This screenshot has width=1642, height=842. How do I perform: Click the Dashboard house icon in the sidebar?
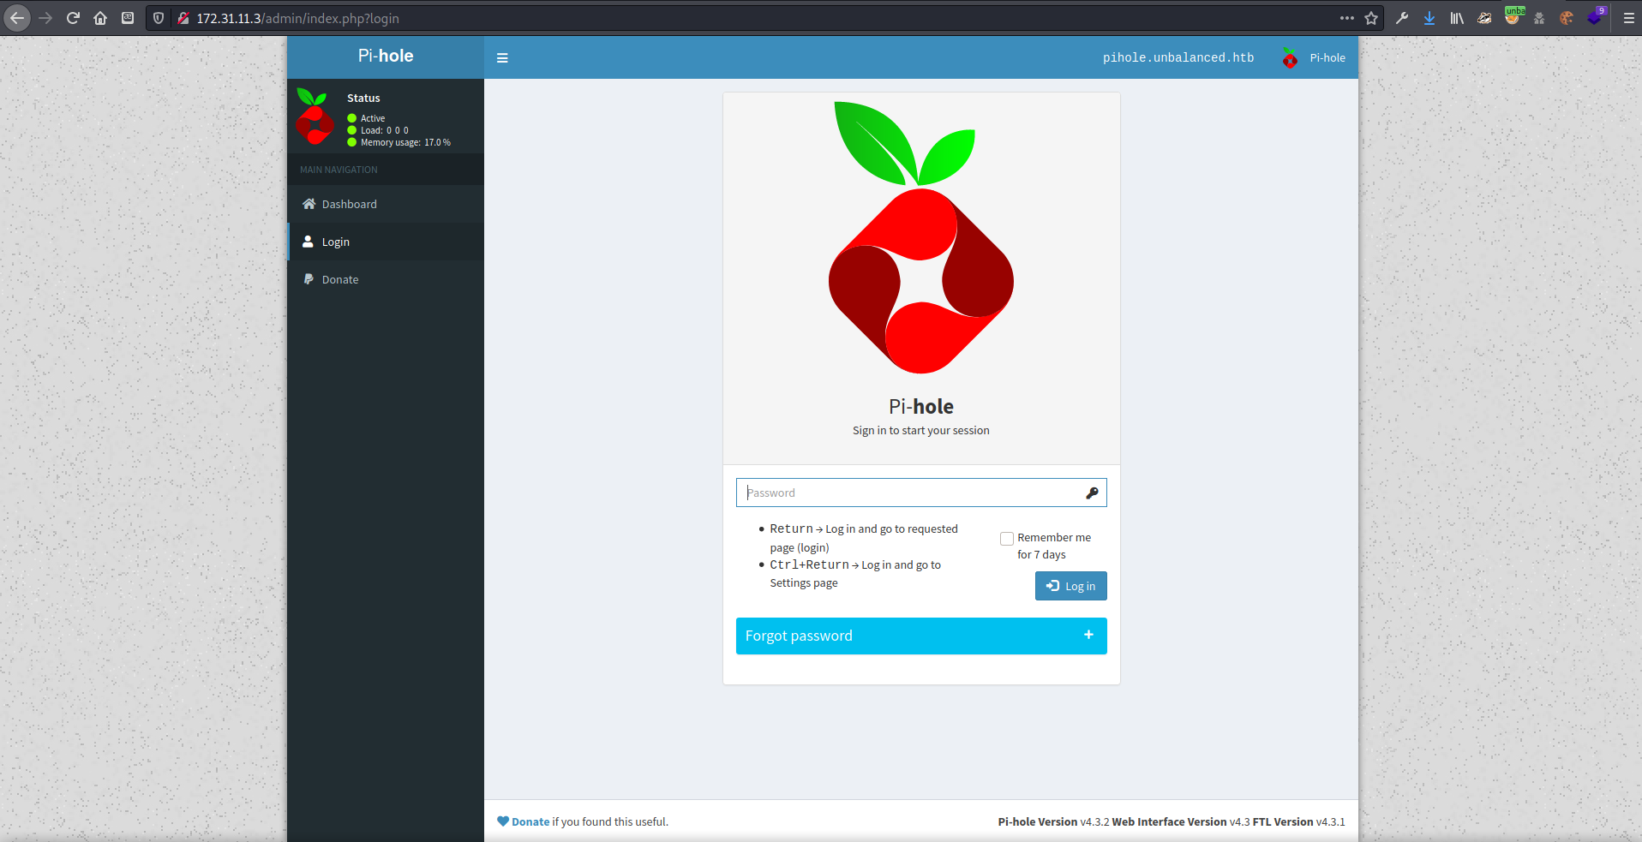coord(309,204)
